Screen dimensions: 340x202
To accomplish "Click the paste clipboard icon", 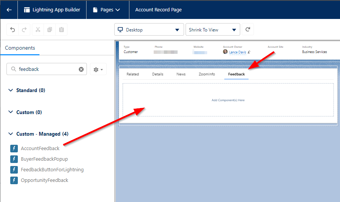I will pyautogui.click(x=61, y=30).
